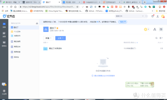
Task: Bookmark page with address bar star
Action: click(77, 7)
